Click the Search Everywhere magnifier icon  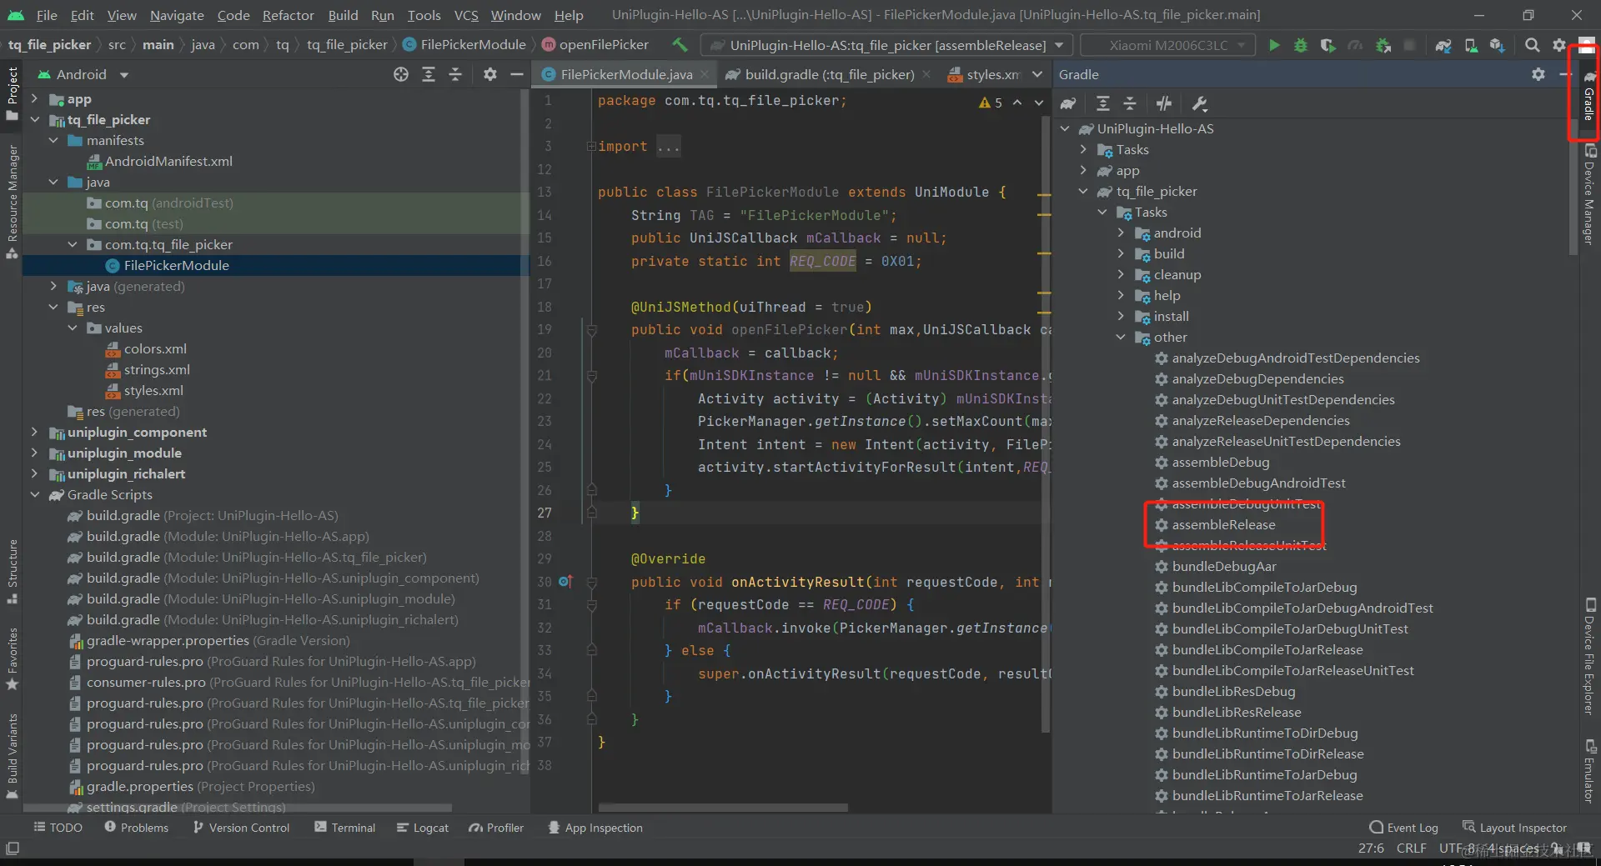1532,45
